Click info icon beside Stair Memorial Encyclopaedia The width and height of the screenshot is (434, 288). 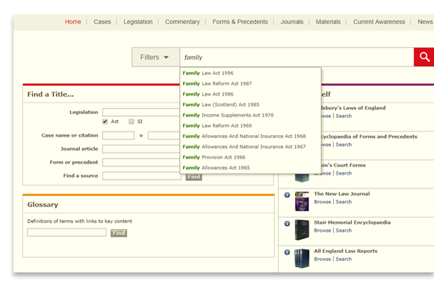click(x=287, y=223)
